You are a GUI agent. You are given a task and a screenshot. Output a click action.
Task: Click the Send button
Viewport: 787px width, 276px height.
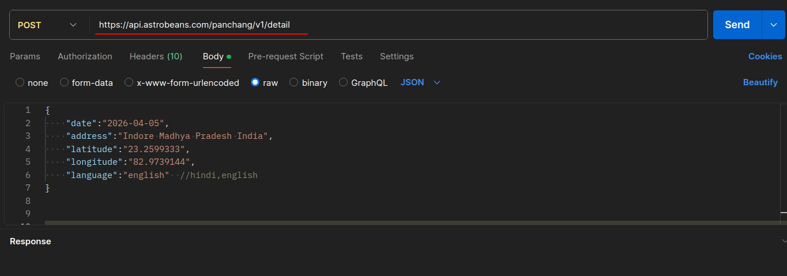737,25
